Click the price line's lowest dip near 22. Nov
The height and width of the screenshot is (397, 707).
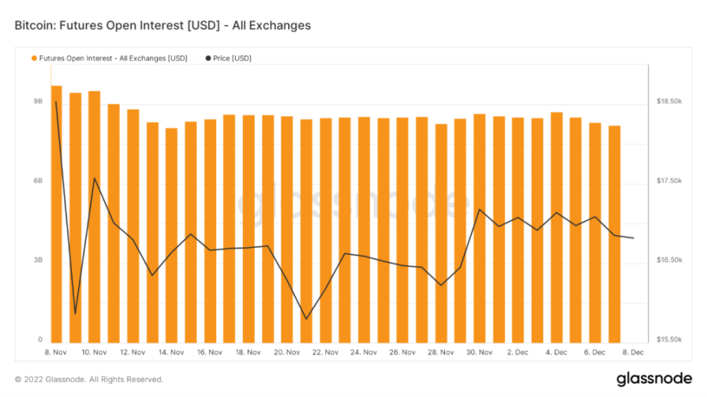pyautogui.click(x=306, y=319)
